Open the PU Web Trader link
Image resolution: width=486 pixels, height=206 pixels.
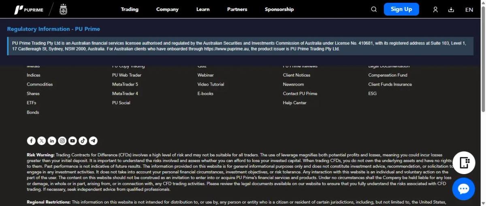point(127,75)
